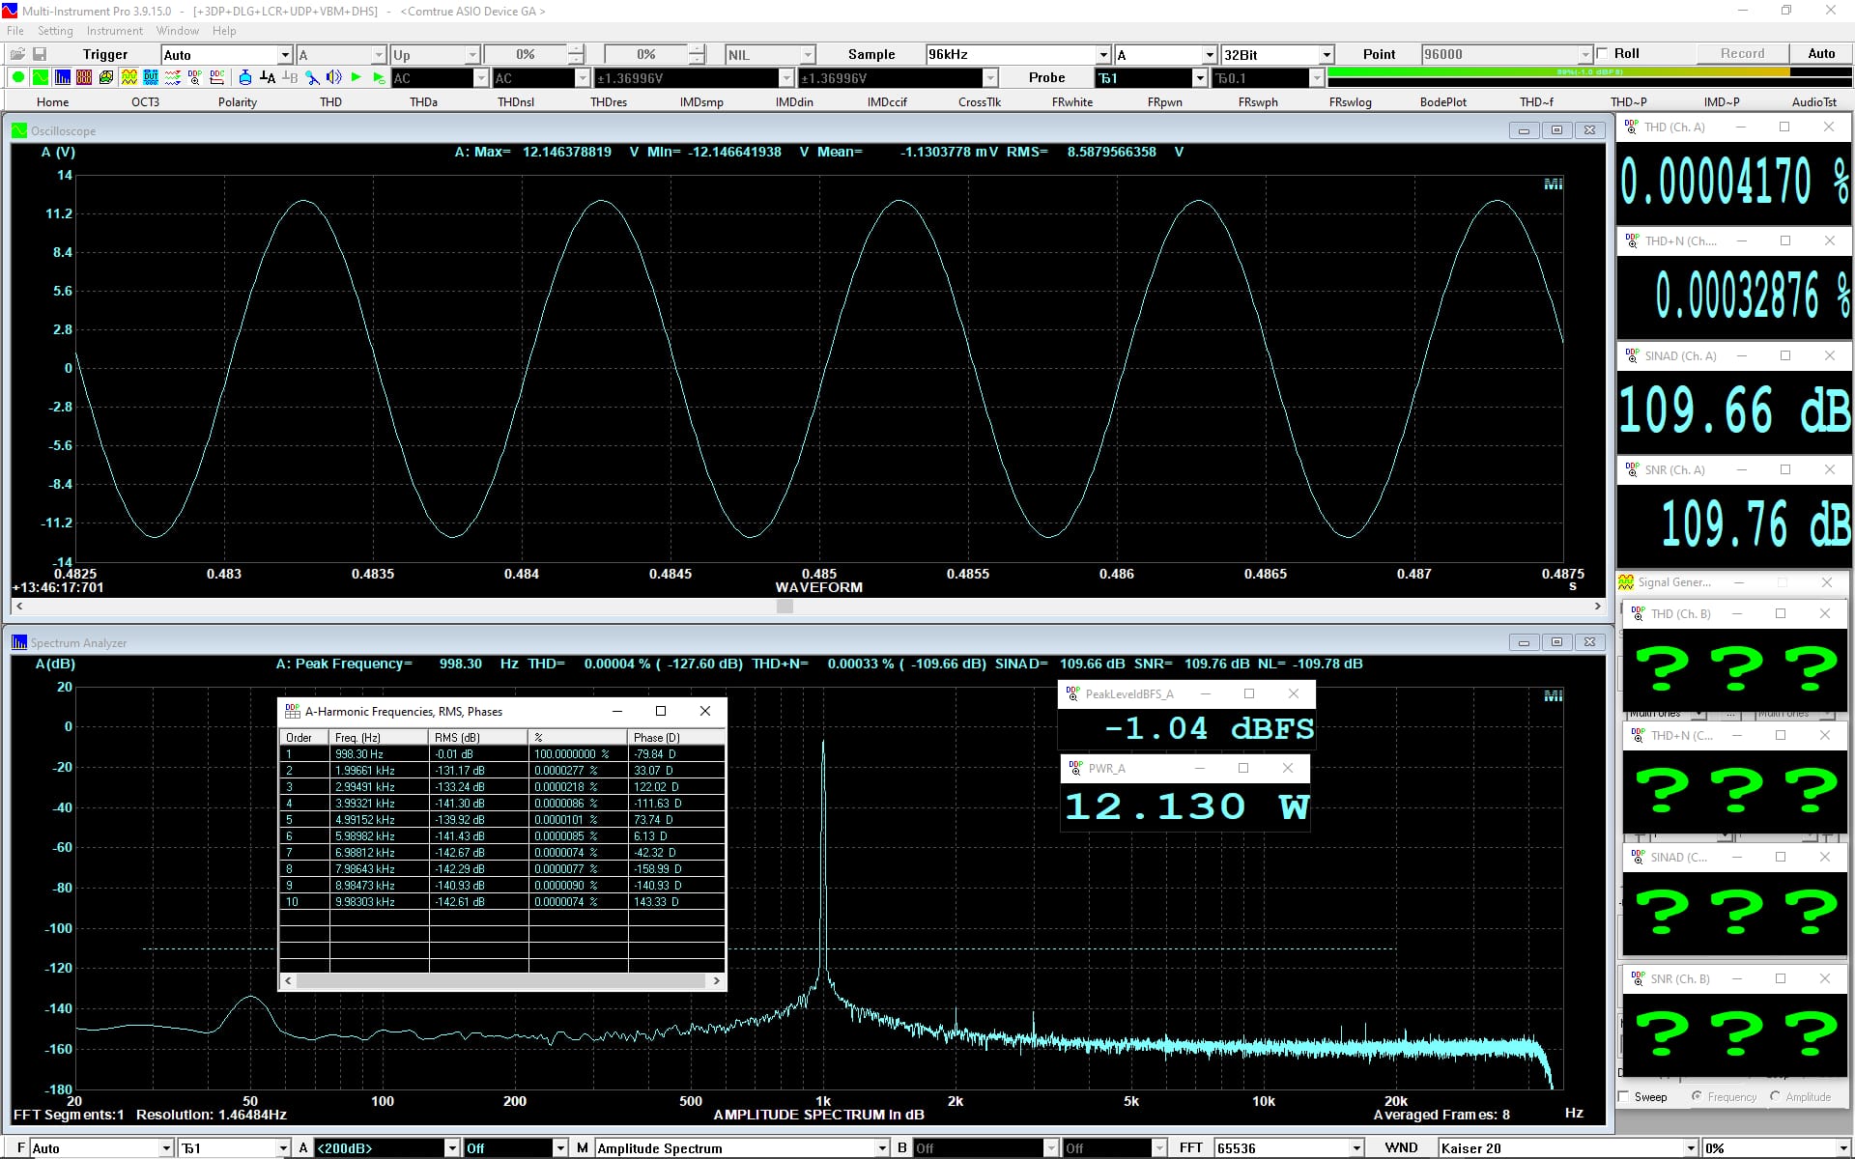Viewport: 1855px width, 1159px height.
Task: Click the DUT Device Test Plan icon
Action: (151, 77)
